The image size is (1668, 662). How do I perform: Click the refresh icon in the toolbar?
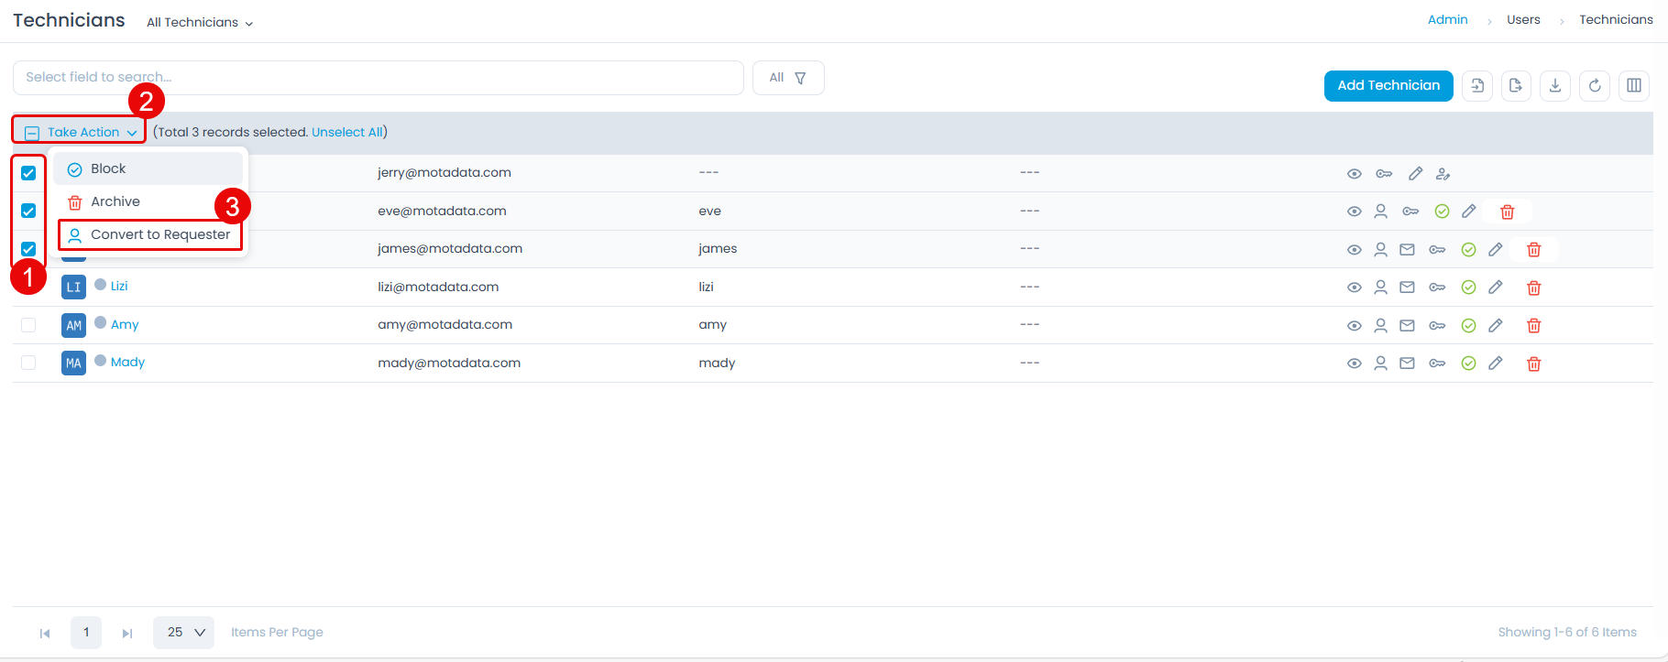pos(1595,86)
